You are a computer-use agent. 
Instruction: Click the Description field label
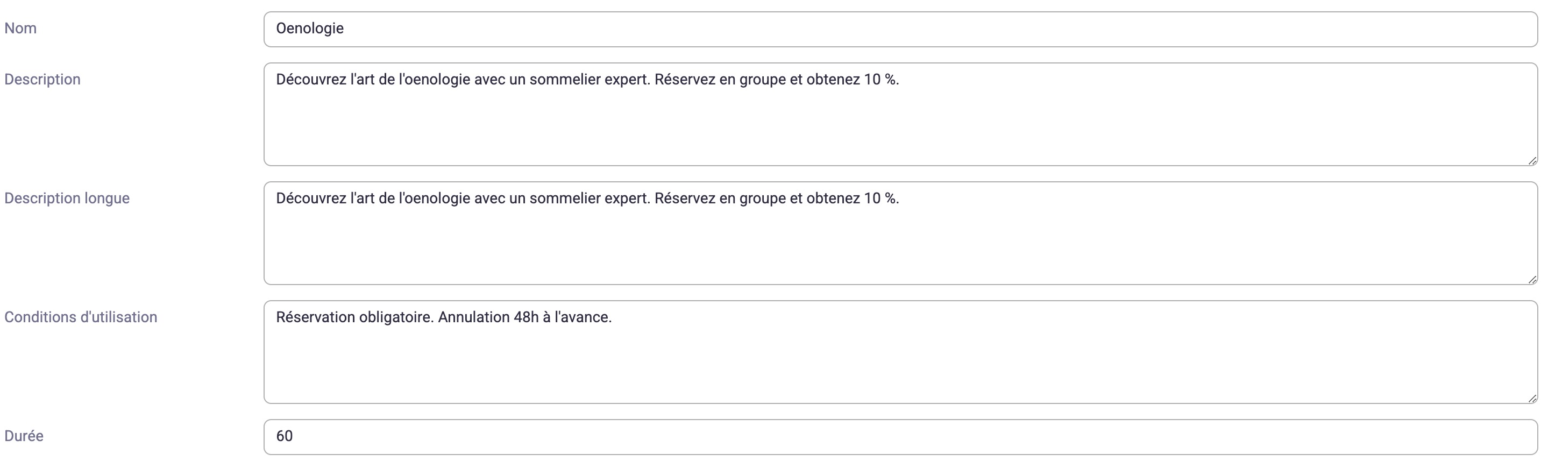point(42,79)
